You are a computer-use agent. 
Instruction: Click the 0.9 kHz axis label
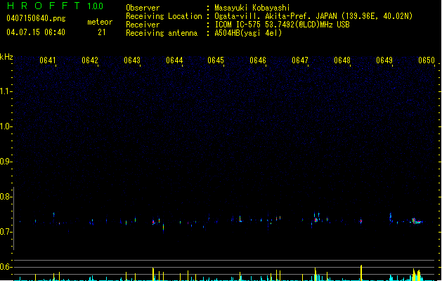(6, 162)
